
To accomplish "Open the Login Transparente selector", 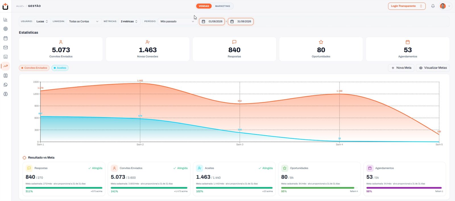I will point(407,6).
